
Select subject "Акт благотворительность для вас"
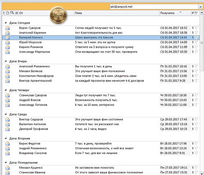[99, 33]
